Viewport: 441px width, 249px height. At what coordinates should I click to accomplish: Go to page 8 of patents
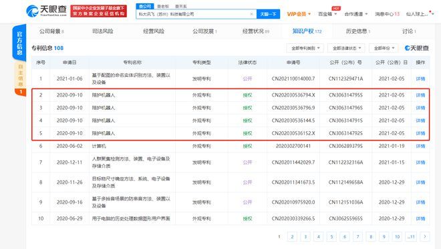coord(371,236)
